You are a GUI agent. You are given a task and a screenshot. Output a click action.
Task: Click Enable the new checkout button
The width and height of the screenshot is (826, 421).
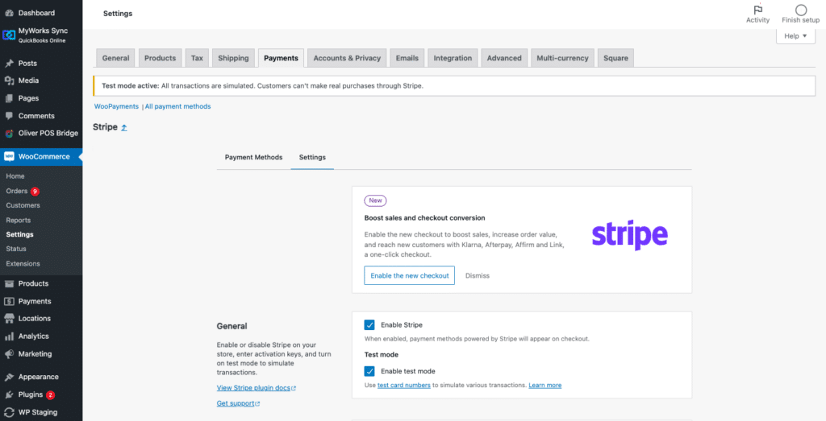click(409, 275)
